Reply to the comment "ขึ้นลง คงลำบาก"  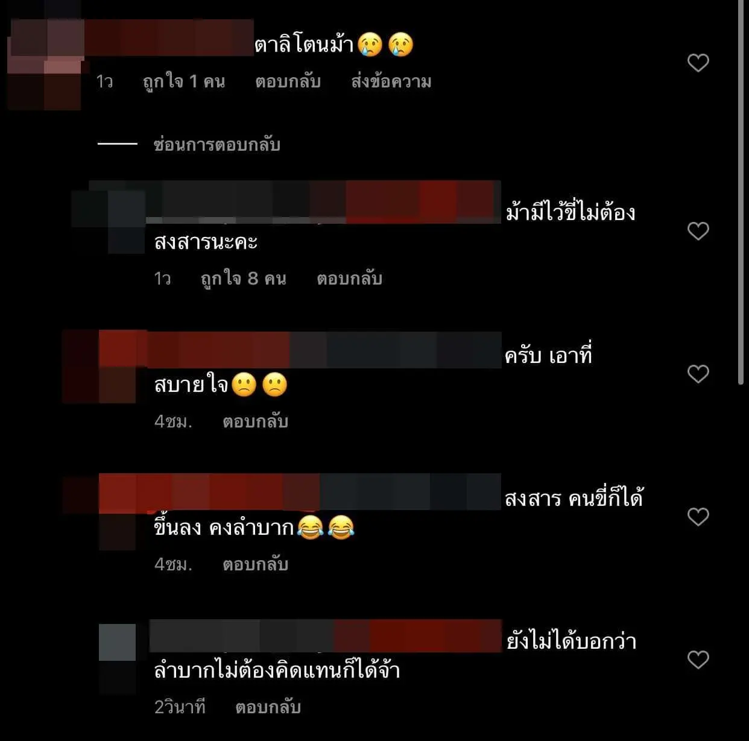tap(255, 564)
